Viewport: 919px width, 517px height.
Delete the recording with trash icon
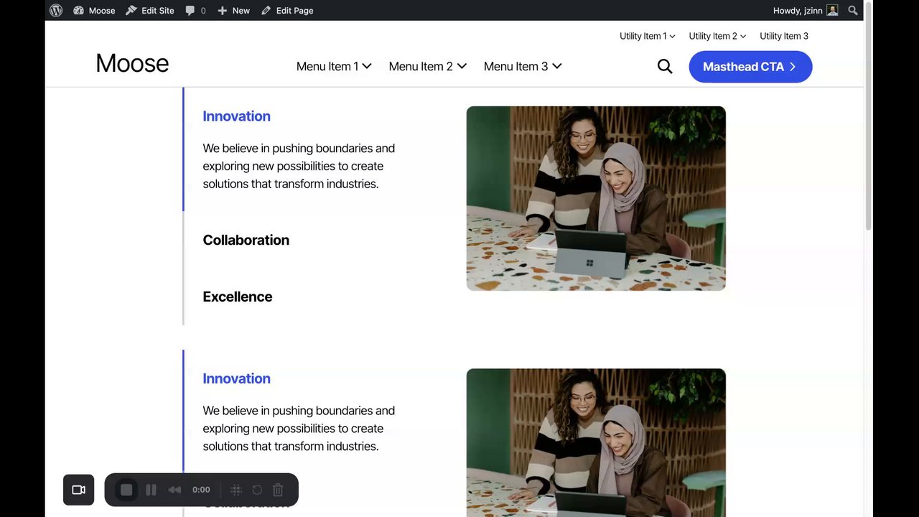[278, 490]
